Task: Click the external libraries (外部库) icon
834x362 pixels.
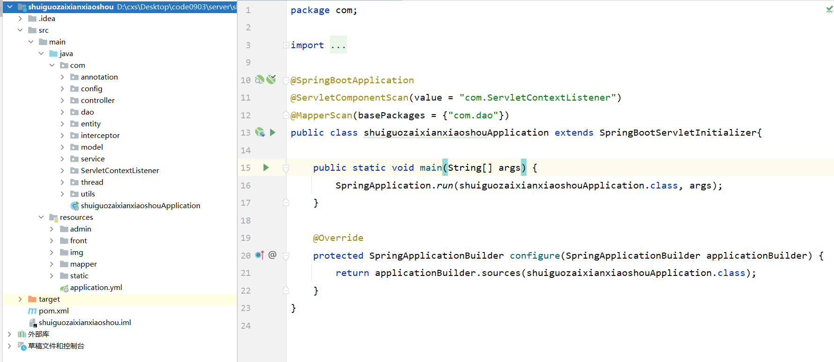Action: [22, 334]
